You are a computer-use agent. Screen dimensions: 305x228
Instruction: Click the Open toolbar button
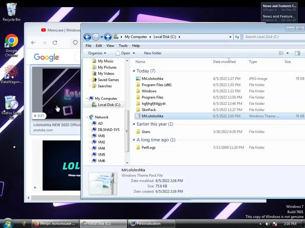tap(123, 53)
